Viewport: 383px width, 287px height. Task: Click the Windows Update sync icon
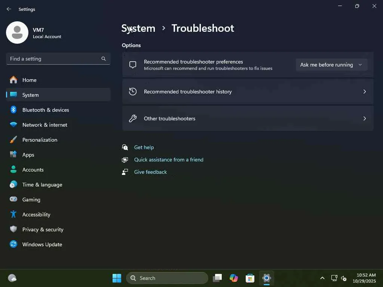[13, 244]
